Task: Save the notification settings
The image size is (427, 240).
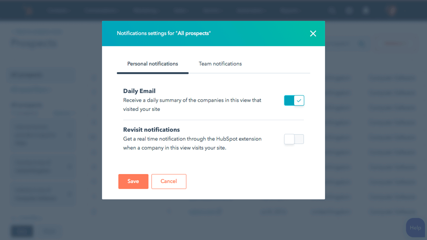Action: pos(133,181)
